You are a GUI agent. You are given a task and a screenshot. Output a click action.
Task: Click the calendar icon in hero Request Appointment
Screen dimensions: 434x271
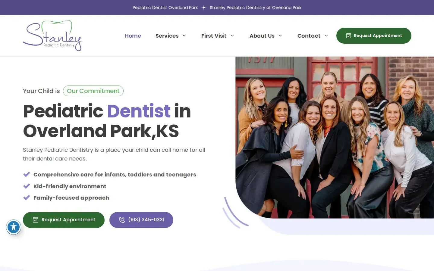[x=36, y=220]
